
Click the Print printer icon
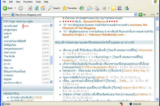pyautogui.click(x=97, y=8)
